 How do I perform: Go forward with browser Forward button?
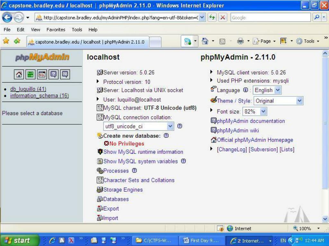19,18
